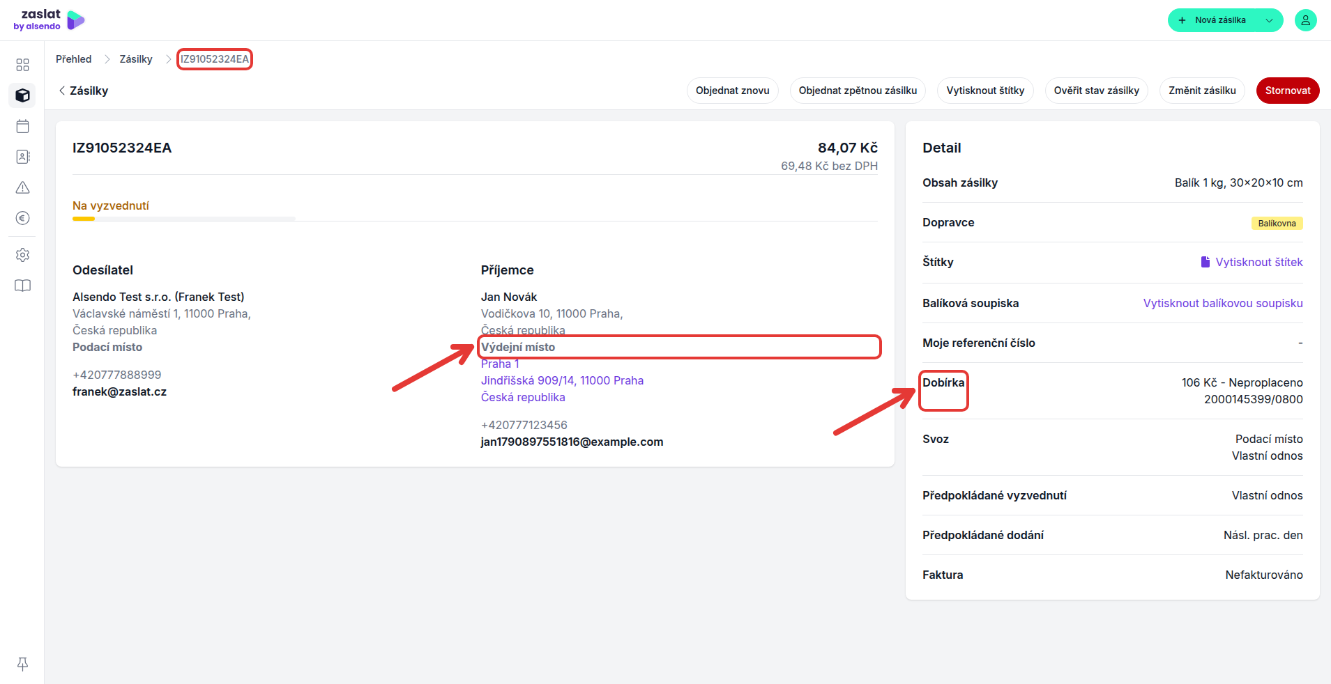Open the warning triangle icon in sidebar
The width and height of the screenshot is (1331, 684).
22,187
